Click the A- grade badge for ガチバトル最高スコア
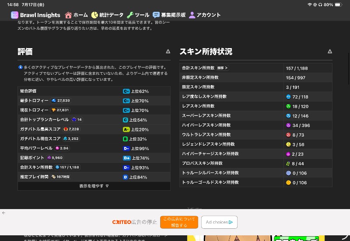Image resolution: width=350 pixels, height=241 pixels. (x=126, y=129)
